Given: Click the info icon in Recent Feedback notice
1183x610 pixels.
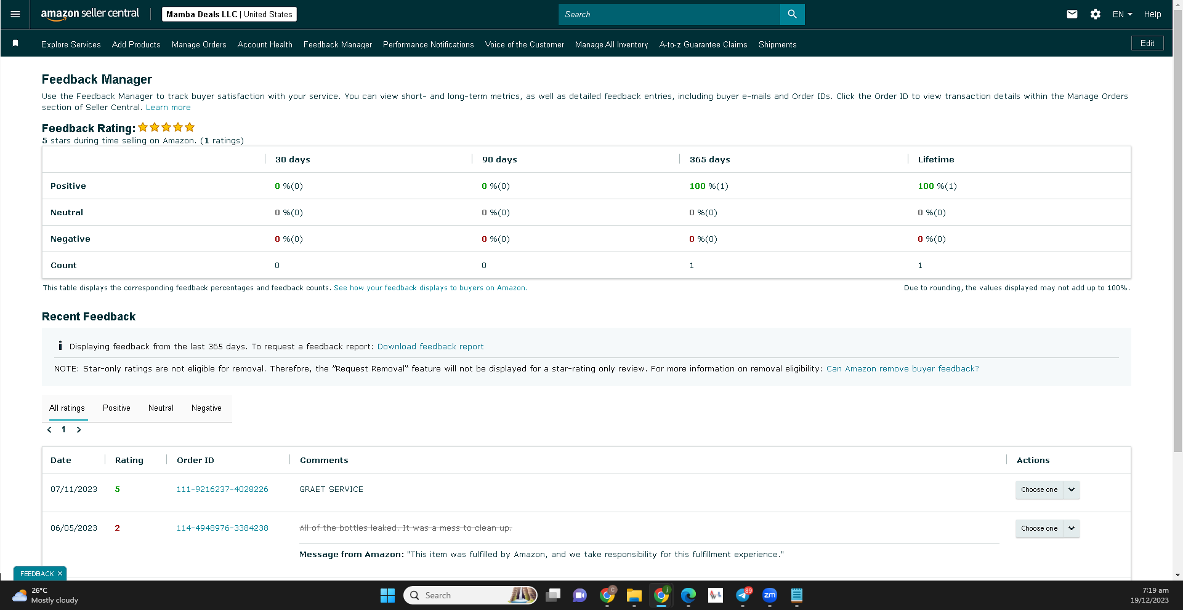Looking at the screenshot, I should click(x=60, y=346).
